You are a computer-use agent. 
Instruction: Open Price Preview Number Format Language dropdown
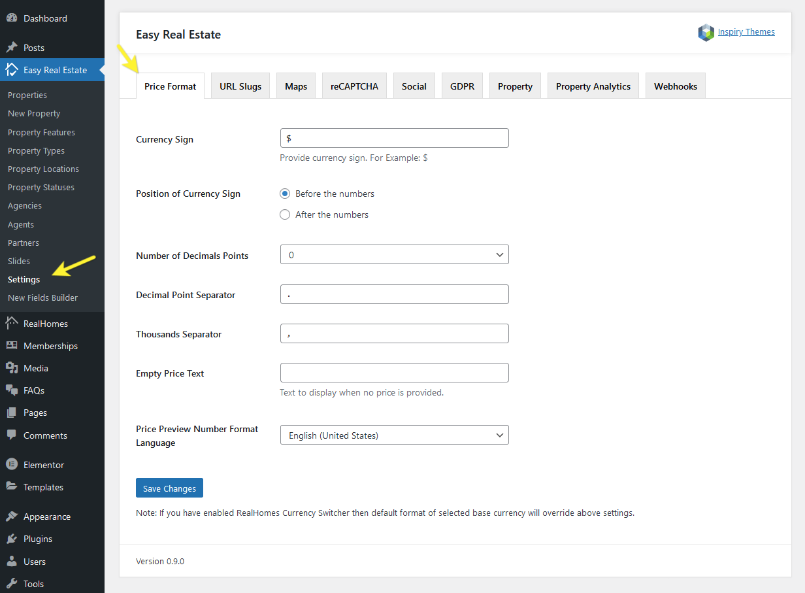pos(394,435)
